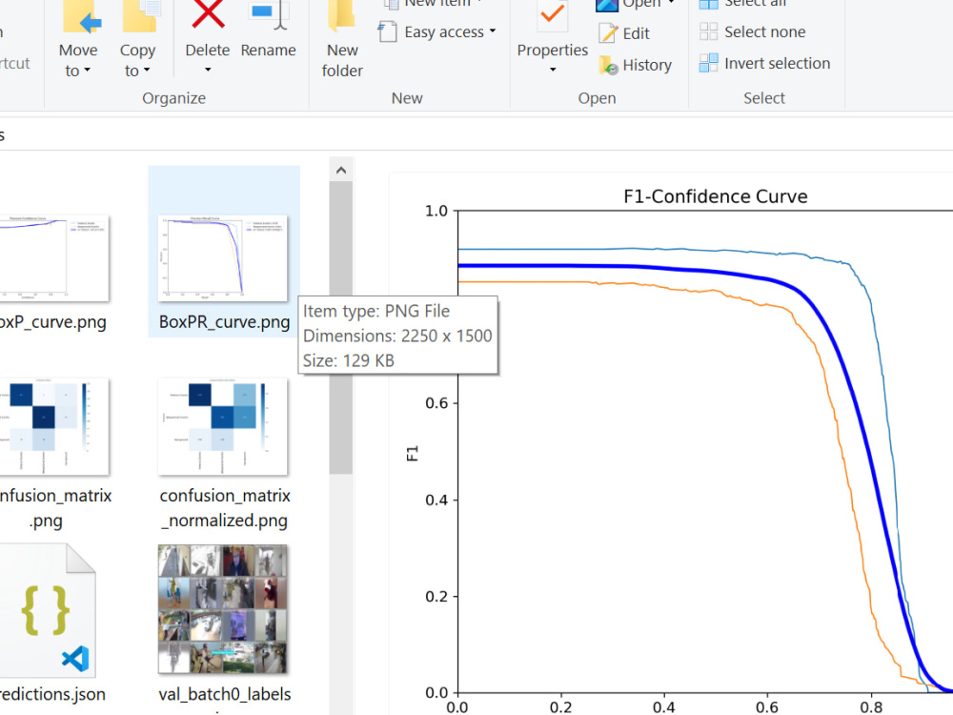Click the predictions.json file name

(x=52, y=694)
